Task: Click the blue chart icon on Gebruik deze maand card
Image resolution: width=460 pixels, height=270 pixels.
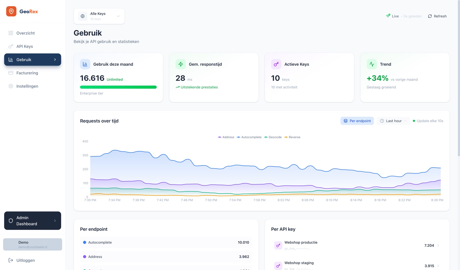Action: click(x=85, y=64)
